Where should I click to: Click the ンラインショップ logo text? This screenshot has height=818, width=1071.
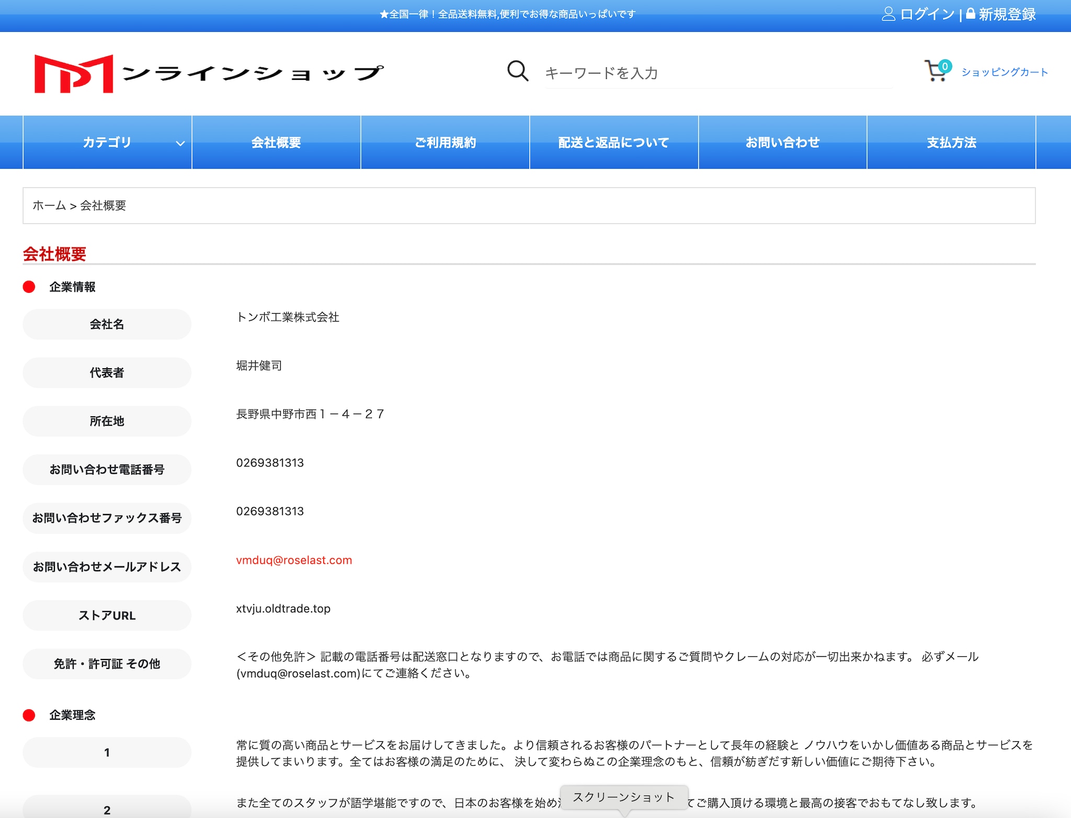pyautogui.click(x=253, y=73)
